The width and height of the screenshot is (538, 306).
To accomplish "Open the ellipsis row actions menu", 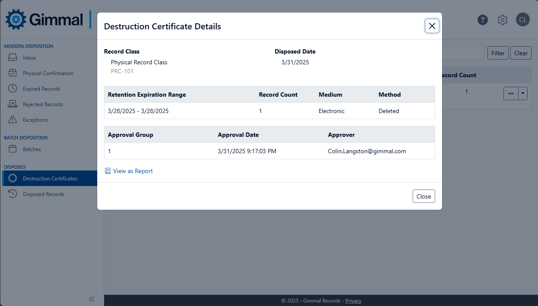I will pos(511,93).
